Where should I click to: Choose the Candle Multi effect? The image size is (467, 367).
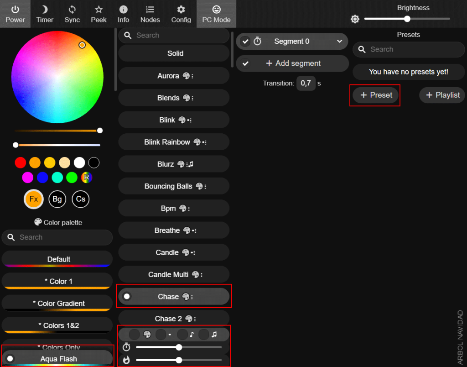point(174,274)
